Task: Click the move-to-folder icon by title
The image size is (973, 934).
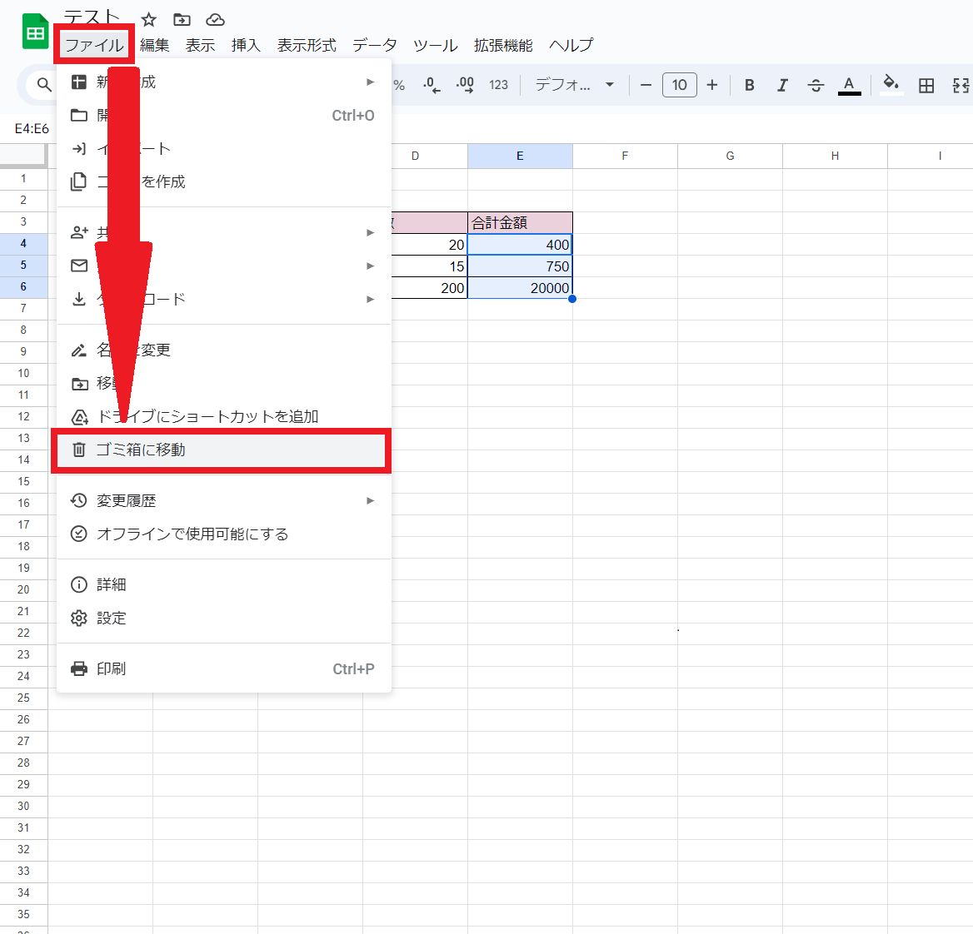Action: tap(182, 20)
